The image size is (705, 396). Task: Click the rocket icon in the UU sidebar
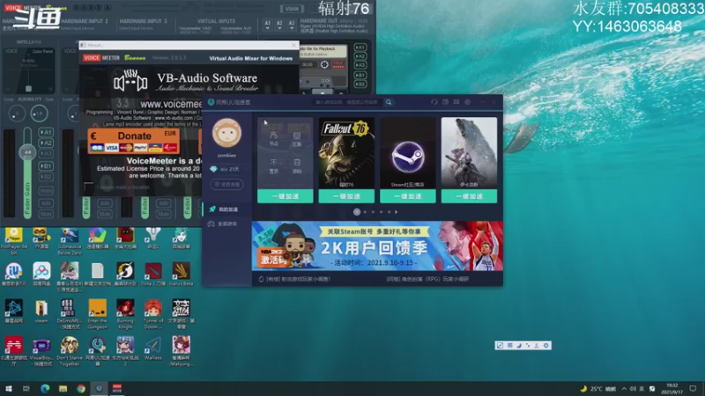212,209
